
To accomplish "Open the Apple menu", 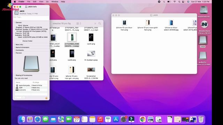I will [15, 2].
